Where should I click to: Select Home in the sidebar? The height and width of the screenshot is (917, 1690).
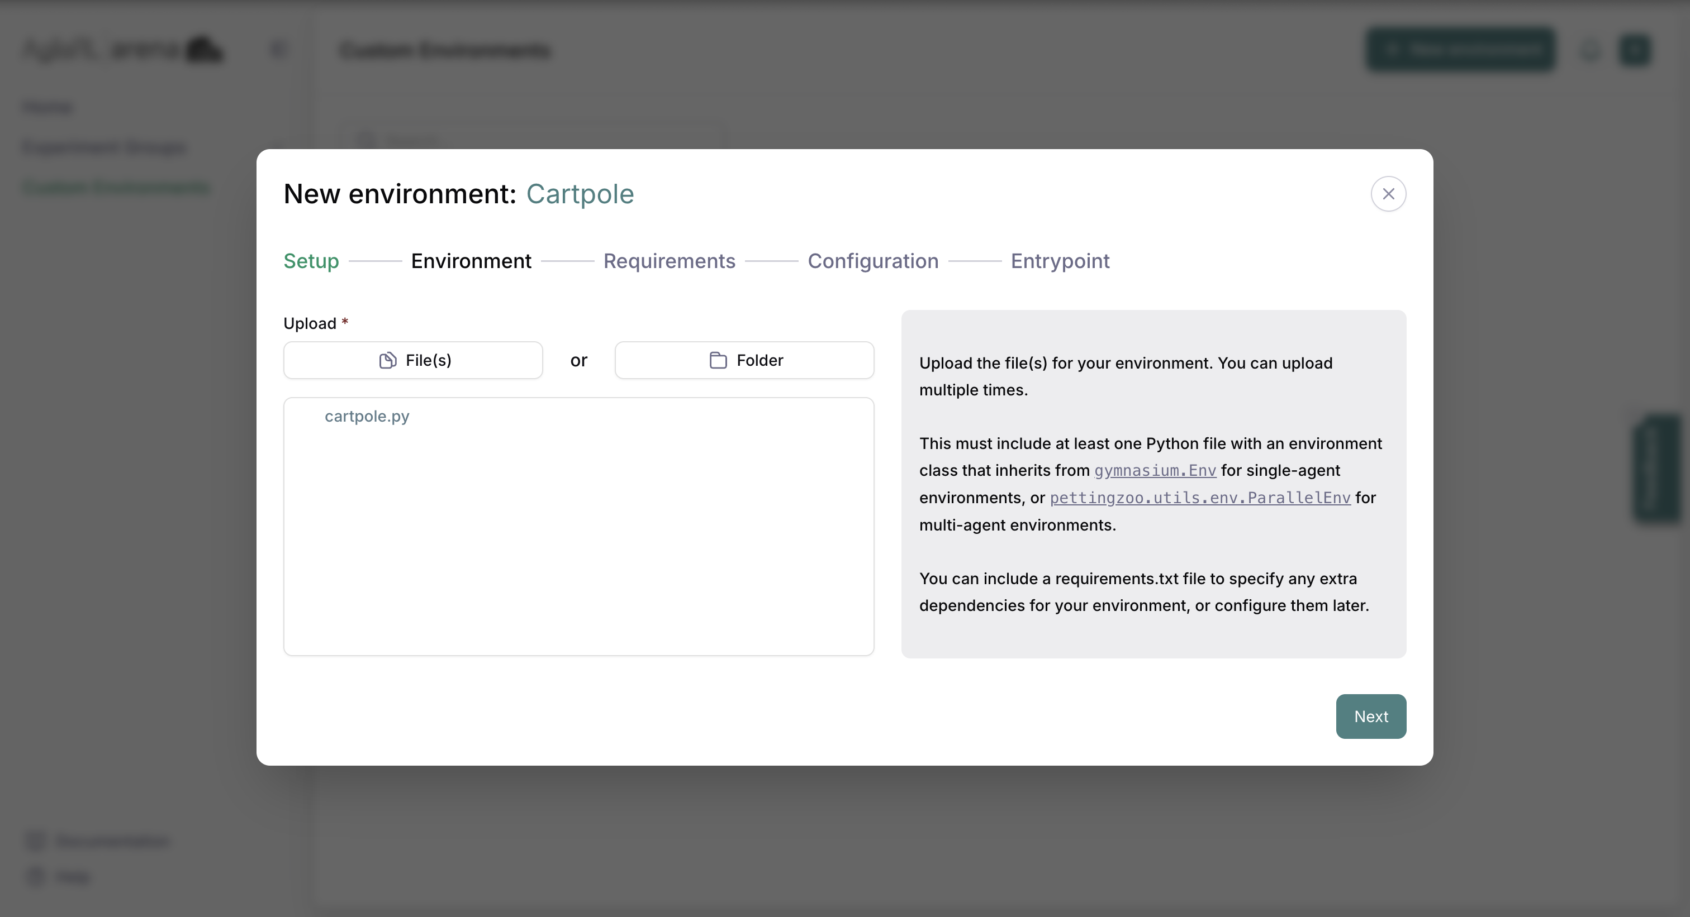[x=48, y=107]
